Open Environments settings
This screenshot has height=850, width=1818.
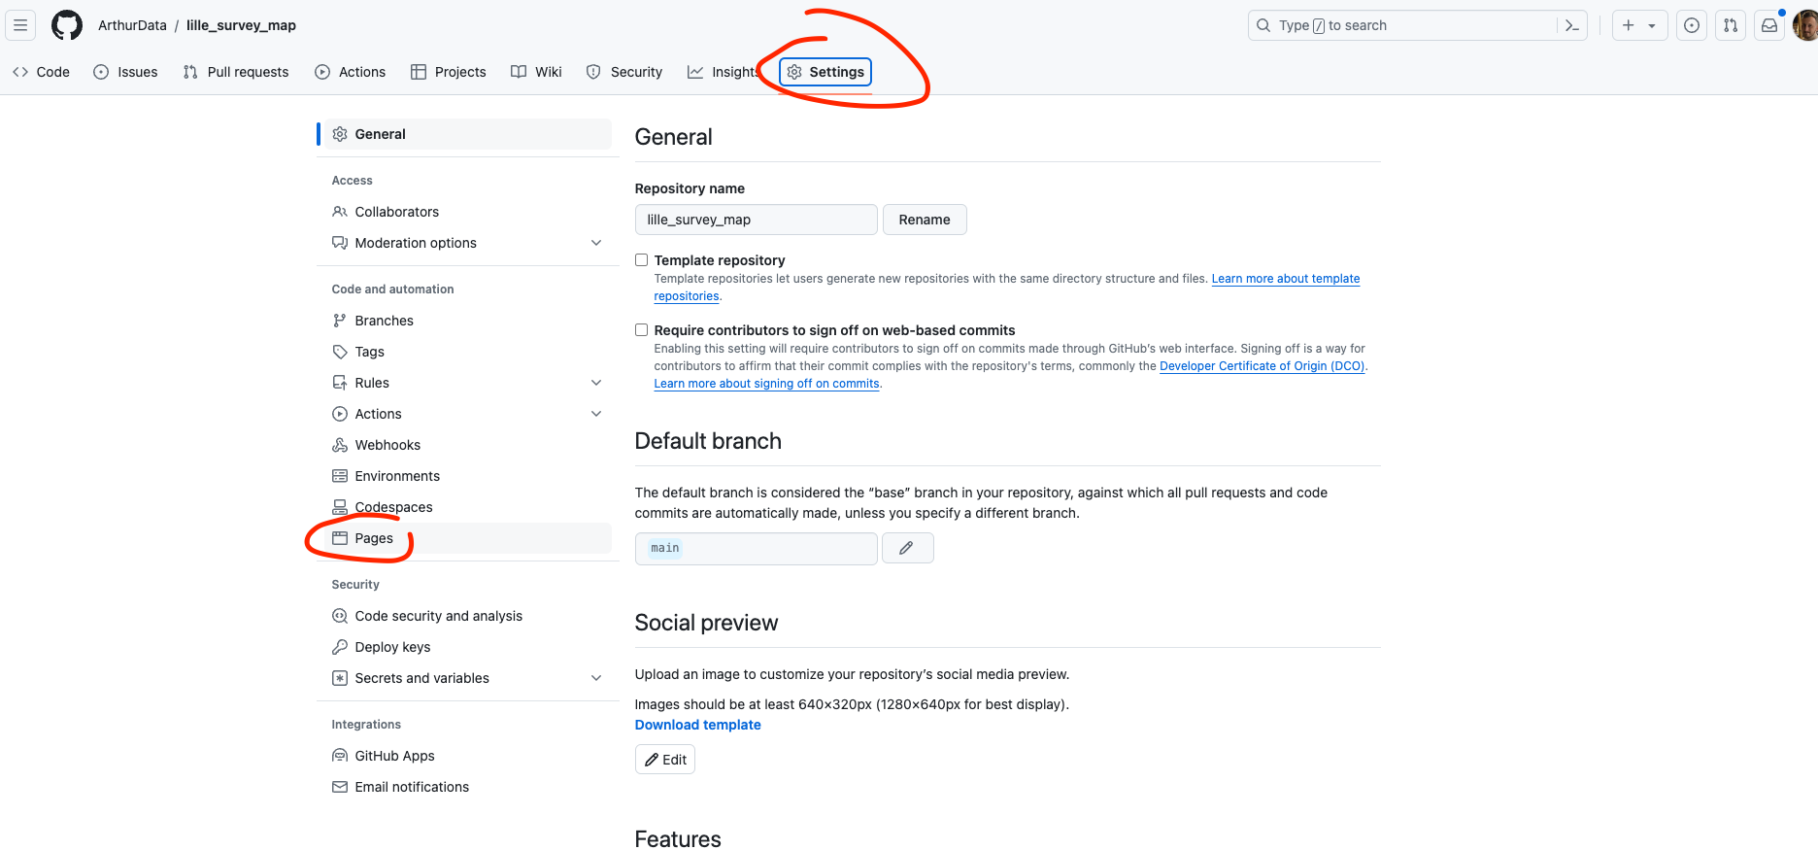click(467, 476)
